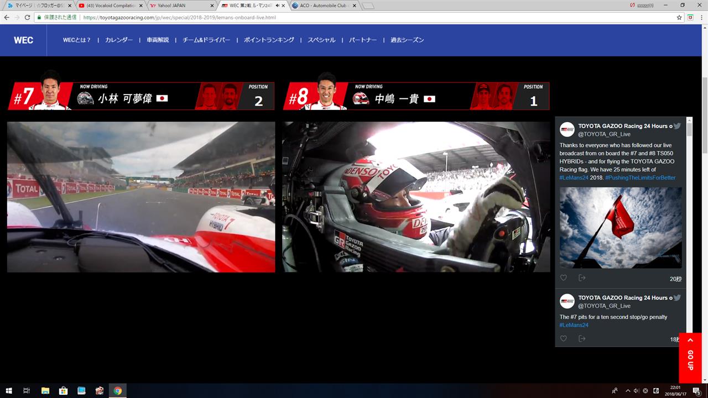
Task: Click the red GO UP button
Action: [690, 358]
